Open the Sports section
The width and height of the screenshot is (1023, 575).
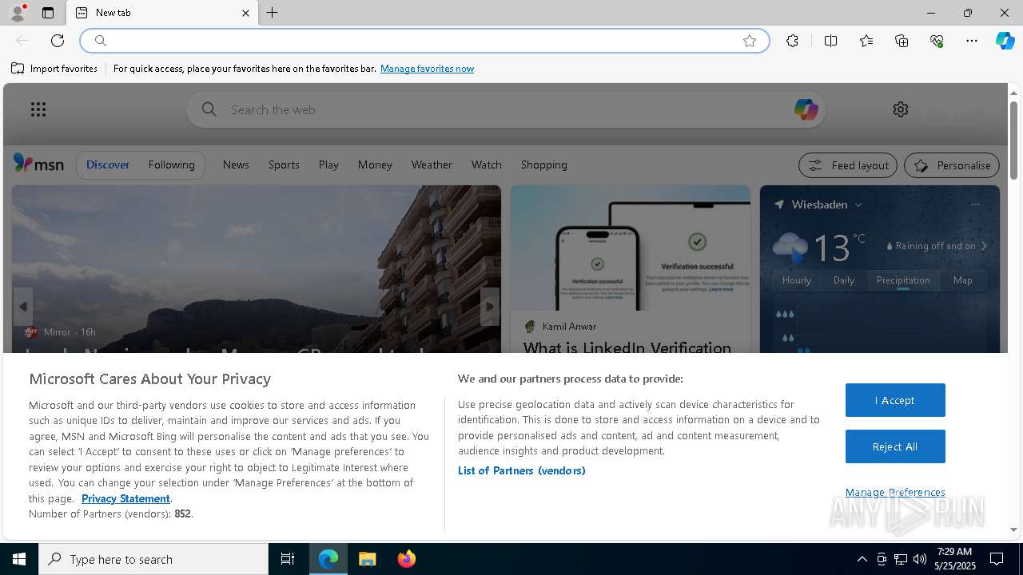click(284, 165)
